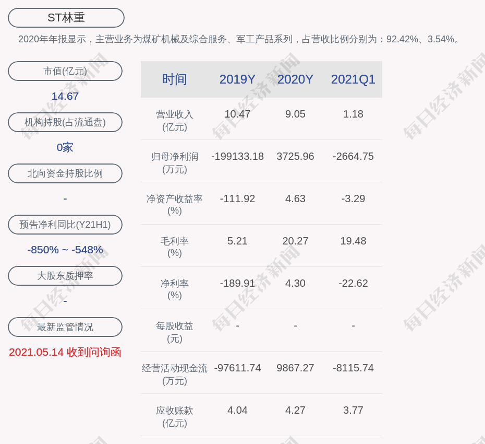Viewport: 485px width, 444px height.
Task: Select the institutional holding value 0家
Action: pyautogui.click(x=65, y=147)
